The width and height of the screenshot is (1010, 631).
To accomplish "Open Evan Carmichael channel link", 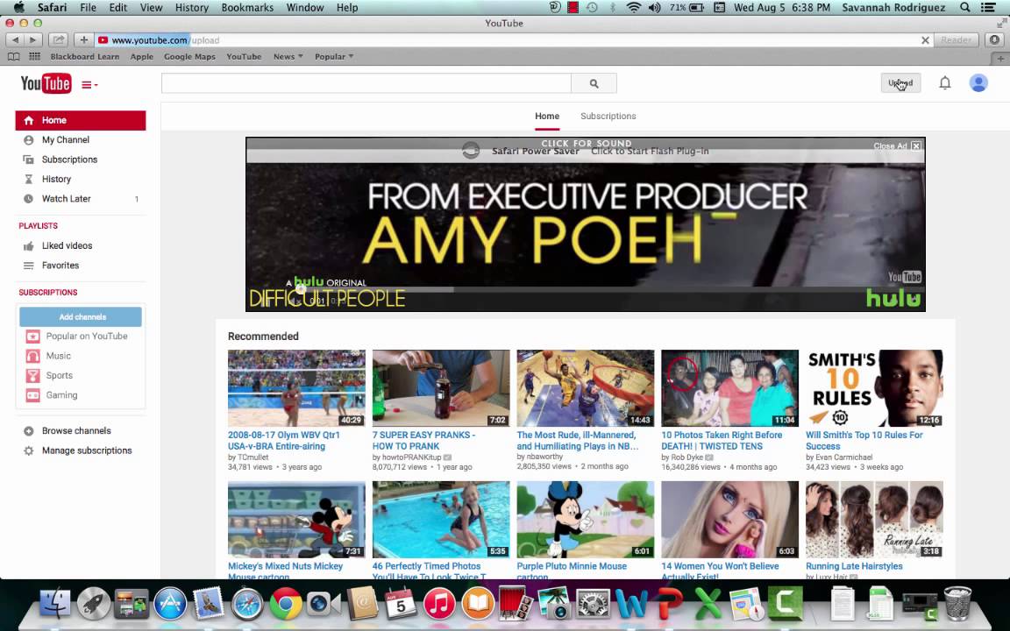I will (843, 457).
